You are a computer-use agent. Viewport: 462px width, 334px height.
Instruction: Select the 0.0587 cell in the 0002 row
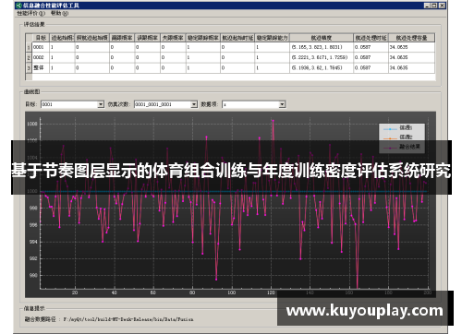click(371, 57)
